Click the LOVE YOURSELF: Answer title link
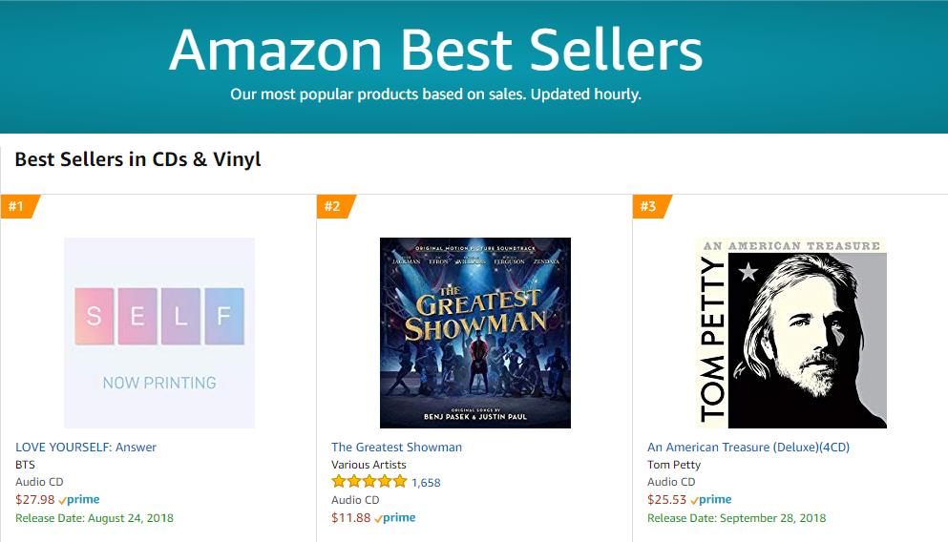Viewport: 948px width, 542px height. pyautogui.click(x=86, y=448)
